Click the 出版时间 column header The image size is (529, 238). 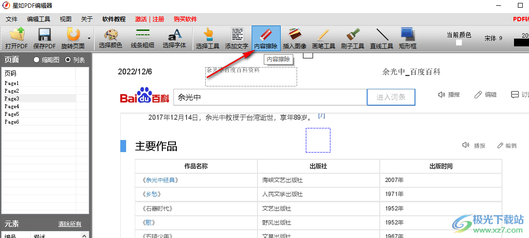441,166
